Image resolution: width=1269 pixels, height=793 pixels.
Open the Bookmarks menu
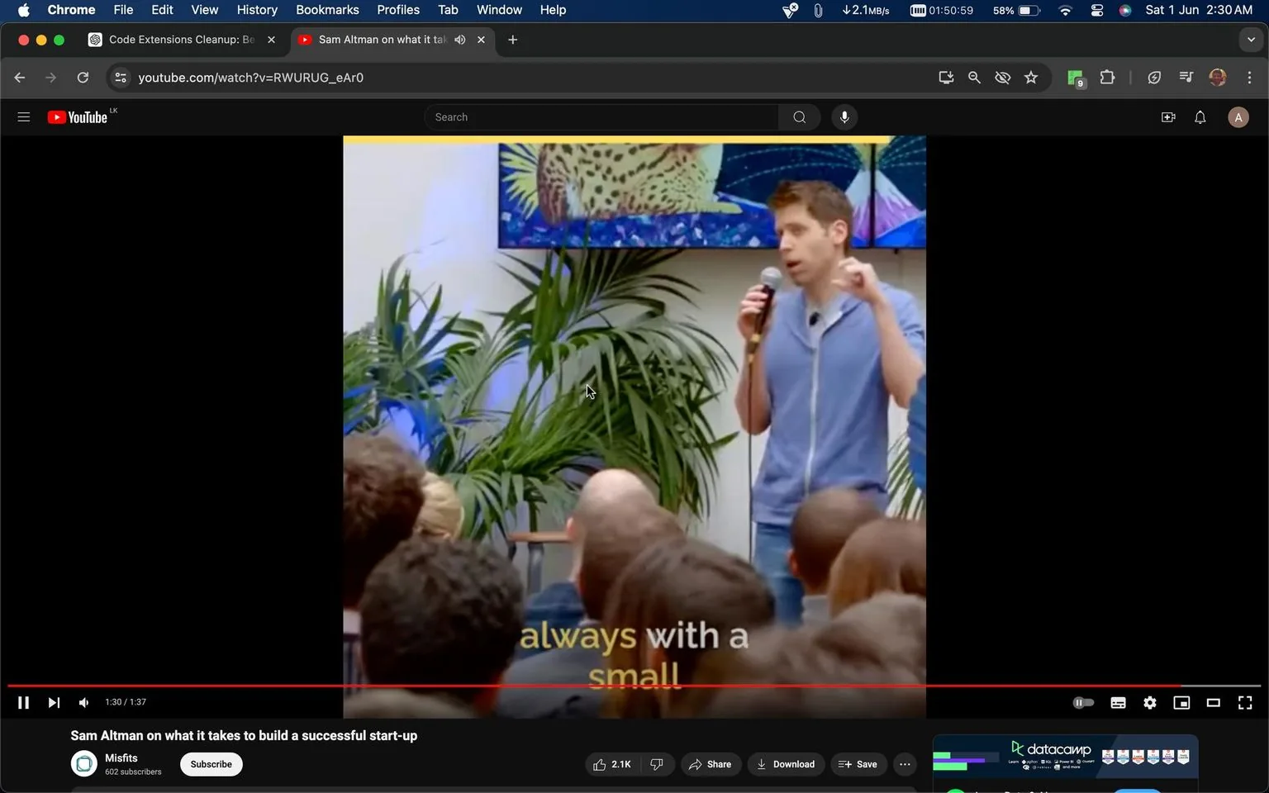pos(326,10)
